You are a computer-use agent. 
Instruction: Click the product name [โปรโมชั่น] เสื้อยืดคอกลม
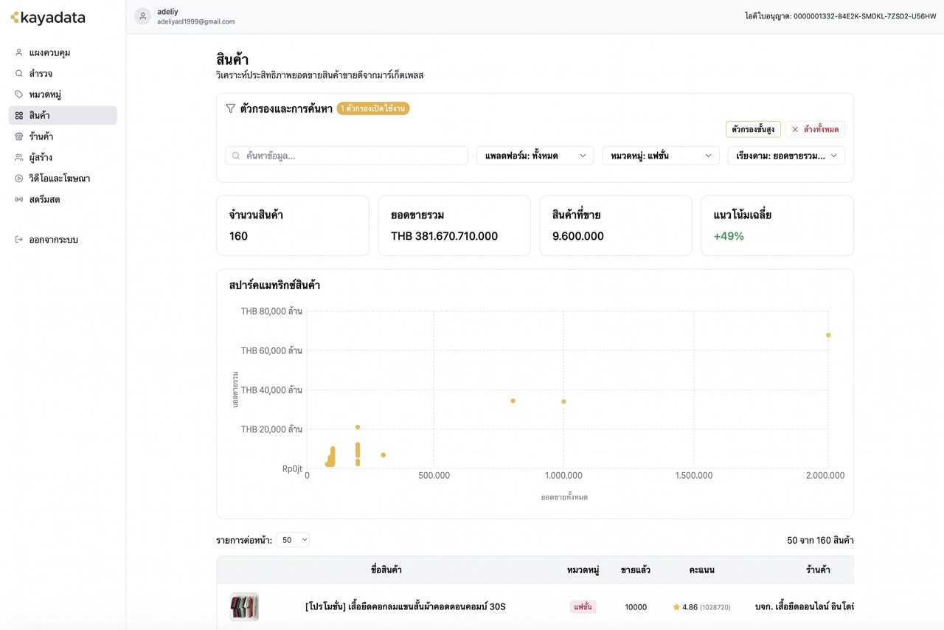pos(405,607)
